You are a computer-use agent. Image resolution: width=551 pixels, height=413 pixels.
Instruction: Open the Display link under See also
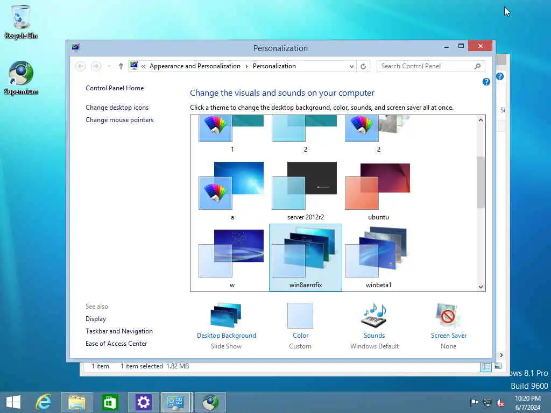point(96,319)
